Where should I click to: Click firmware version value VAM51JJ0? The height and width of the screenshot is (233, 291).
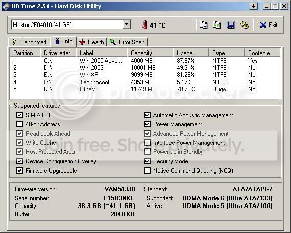coord(119,189)
